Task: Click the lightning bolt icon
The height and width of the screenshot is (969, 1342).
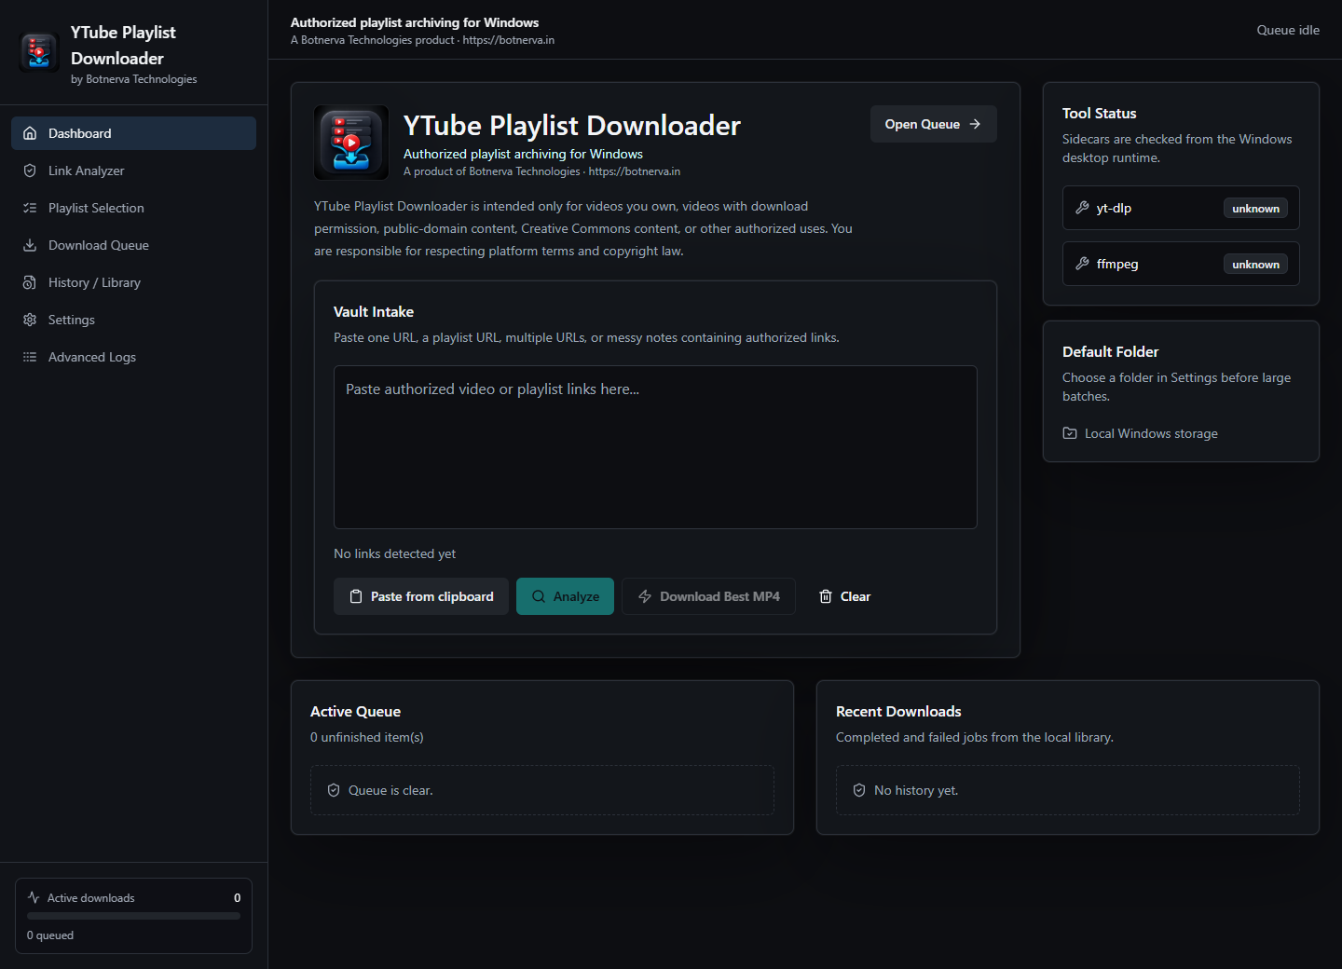Action: (x=645, y=596)
